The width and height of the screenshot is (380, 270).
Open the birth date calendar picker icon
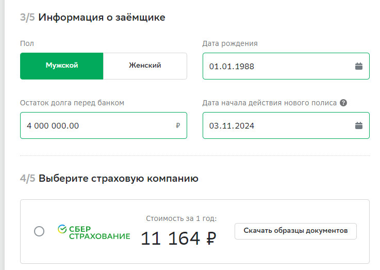coord(359,66)
